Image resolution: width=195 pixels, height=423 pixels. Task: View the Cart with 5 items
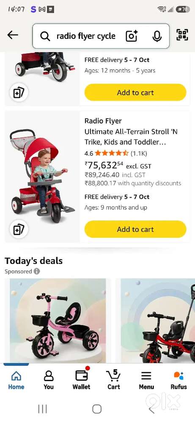coord(113,380)
